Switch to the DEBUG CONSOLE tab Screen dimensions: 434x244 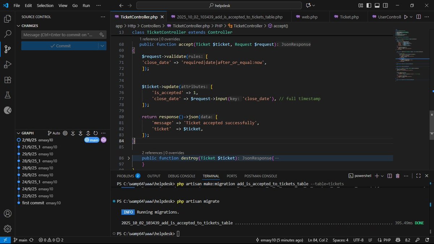point(181,176)
